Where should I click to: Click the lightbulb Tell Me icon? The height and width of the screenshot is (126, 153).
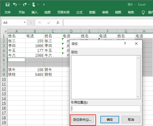pyautogui.click(x=143, y=12)
